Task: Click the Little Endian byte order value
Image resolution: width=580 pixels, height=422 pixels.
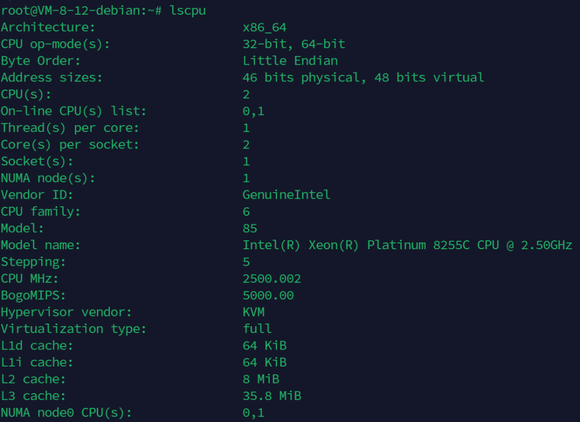Action: (290, 61)
